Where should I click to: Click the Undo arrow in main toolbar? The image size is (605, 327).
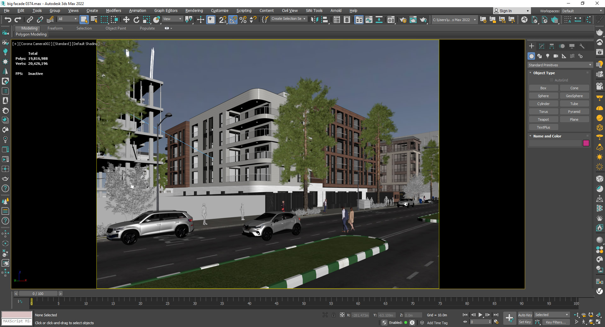(8, 20)
